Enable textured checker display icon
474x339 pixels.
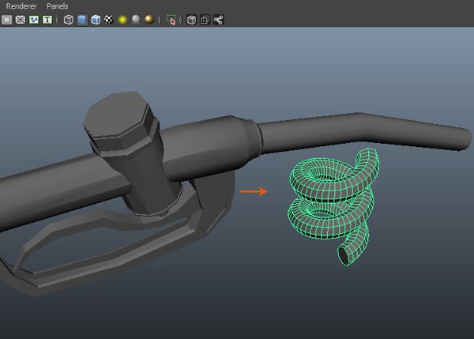click(109, 19)
